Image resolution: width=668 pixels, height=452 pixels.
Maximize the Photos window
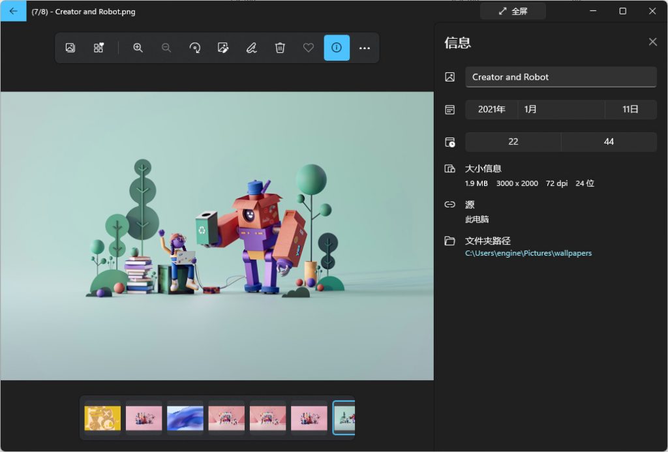[x=622, y=11]
